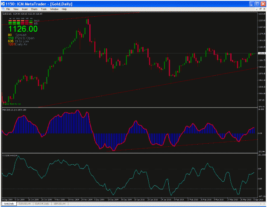The width and height of the screenshot is (267, 207).
Task: Click the Hi to Low label
Action: [22, 41]
